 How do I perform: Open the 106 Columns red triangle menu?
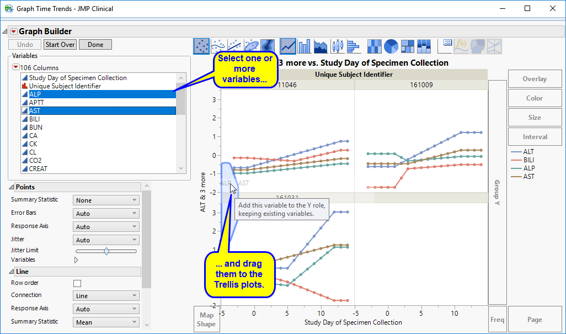coord(16,68)
